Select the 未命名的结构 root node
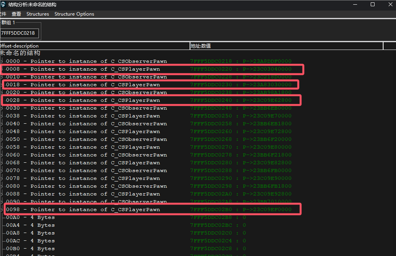This screenshot has height=256, width=396. tap(20, 53)
